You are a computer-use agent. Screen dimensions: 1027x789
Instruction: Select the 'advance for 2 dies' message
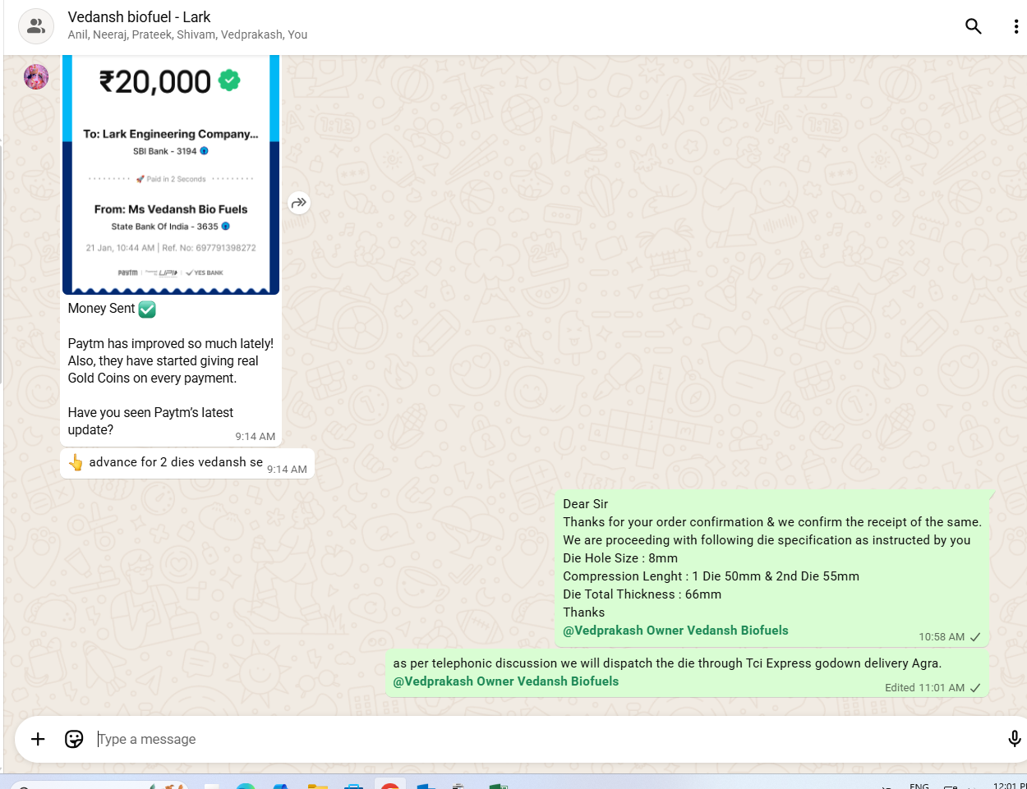(x=175, y=462)
